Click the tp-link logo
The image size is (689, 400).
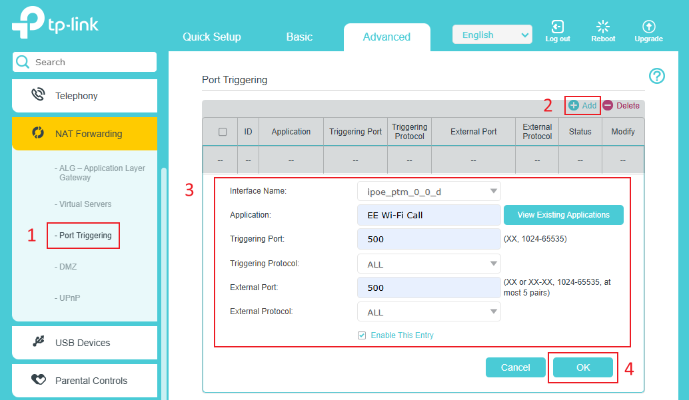pyautogui.click(x=55, y=23)
